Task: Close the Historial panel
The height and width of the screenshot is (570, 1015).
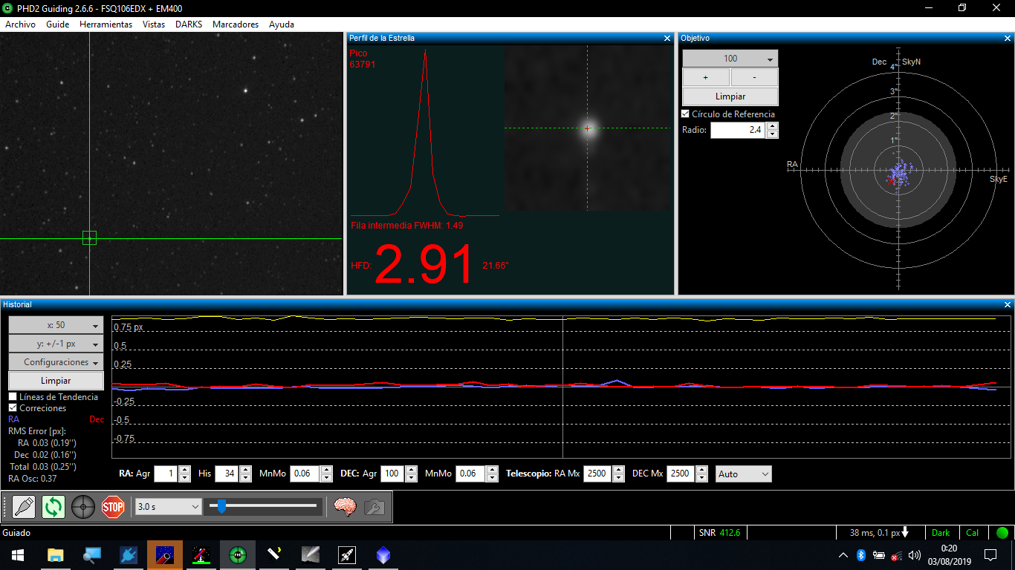Action: [1008, 304]
